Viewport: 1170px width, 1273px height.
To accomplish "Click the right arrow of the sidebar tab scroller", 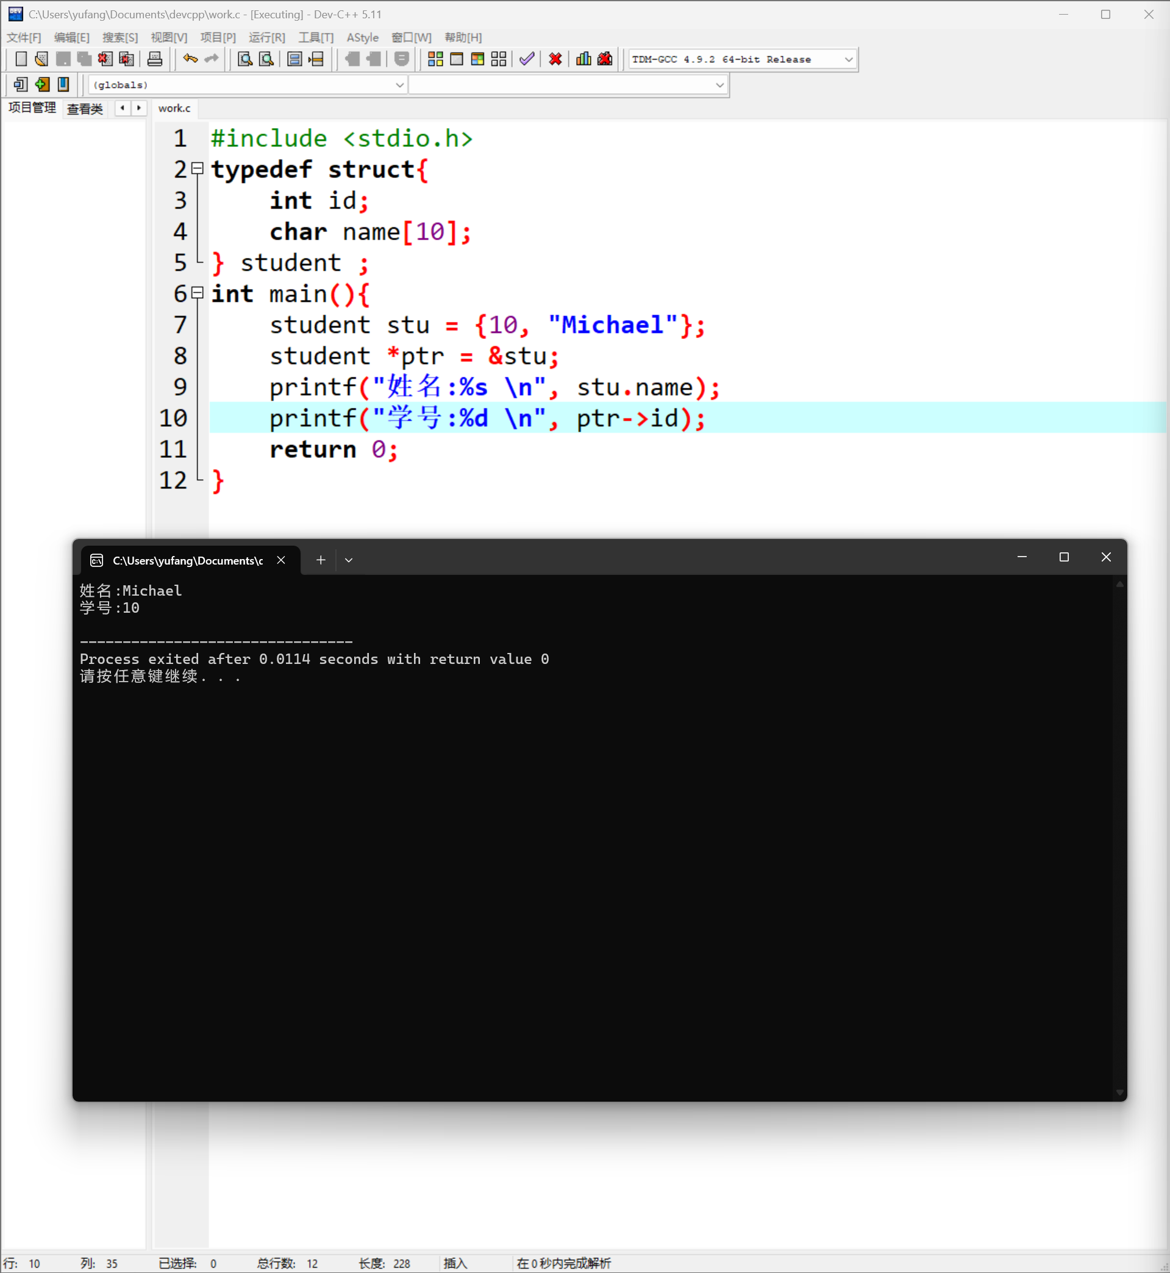I will coord(138,108).
